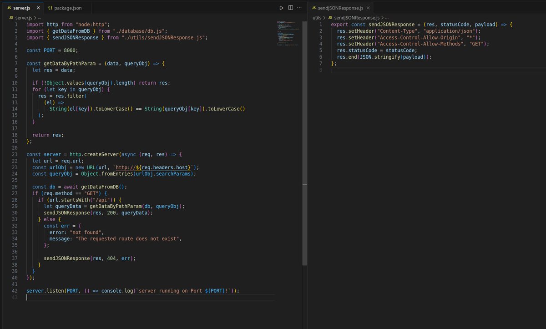The width and height of the screenshot is (546, 329).
Task: Click res.filter call on line 12
Action: (67, 96)
